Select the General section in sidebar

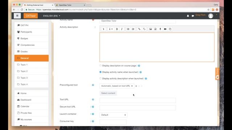[x=32, y=58]
